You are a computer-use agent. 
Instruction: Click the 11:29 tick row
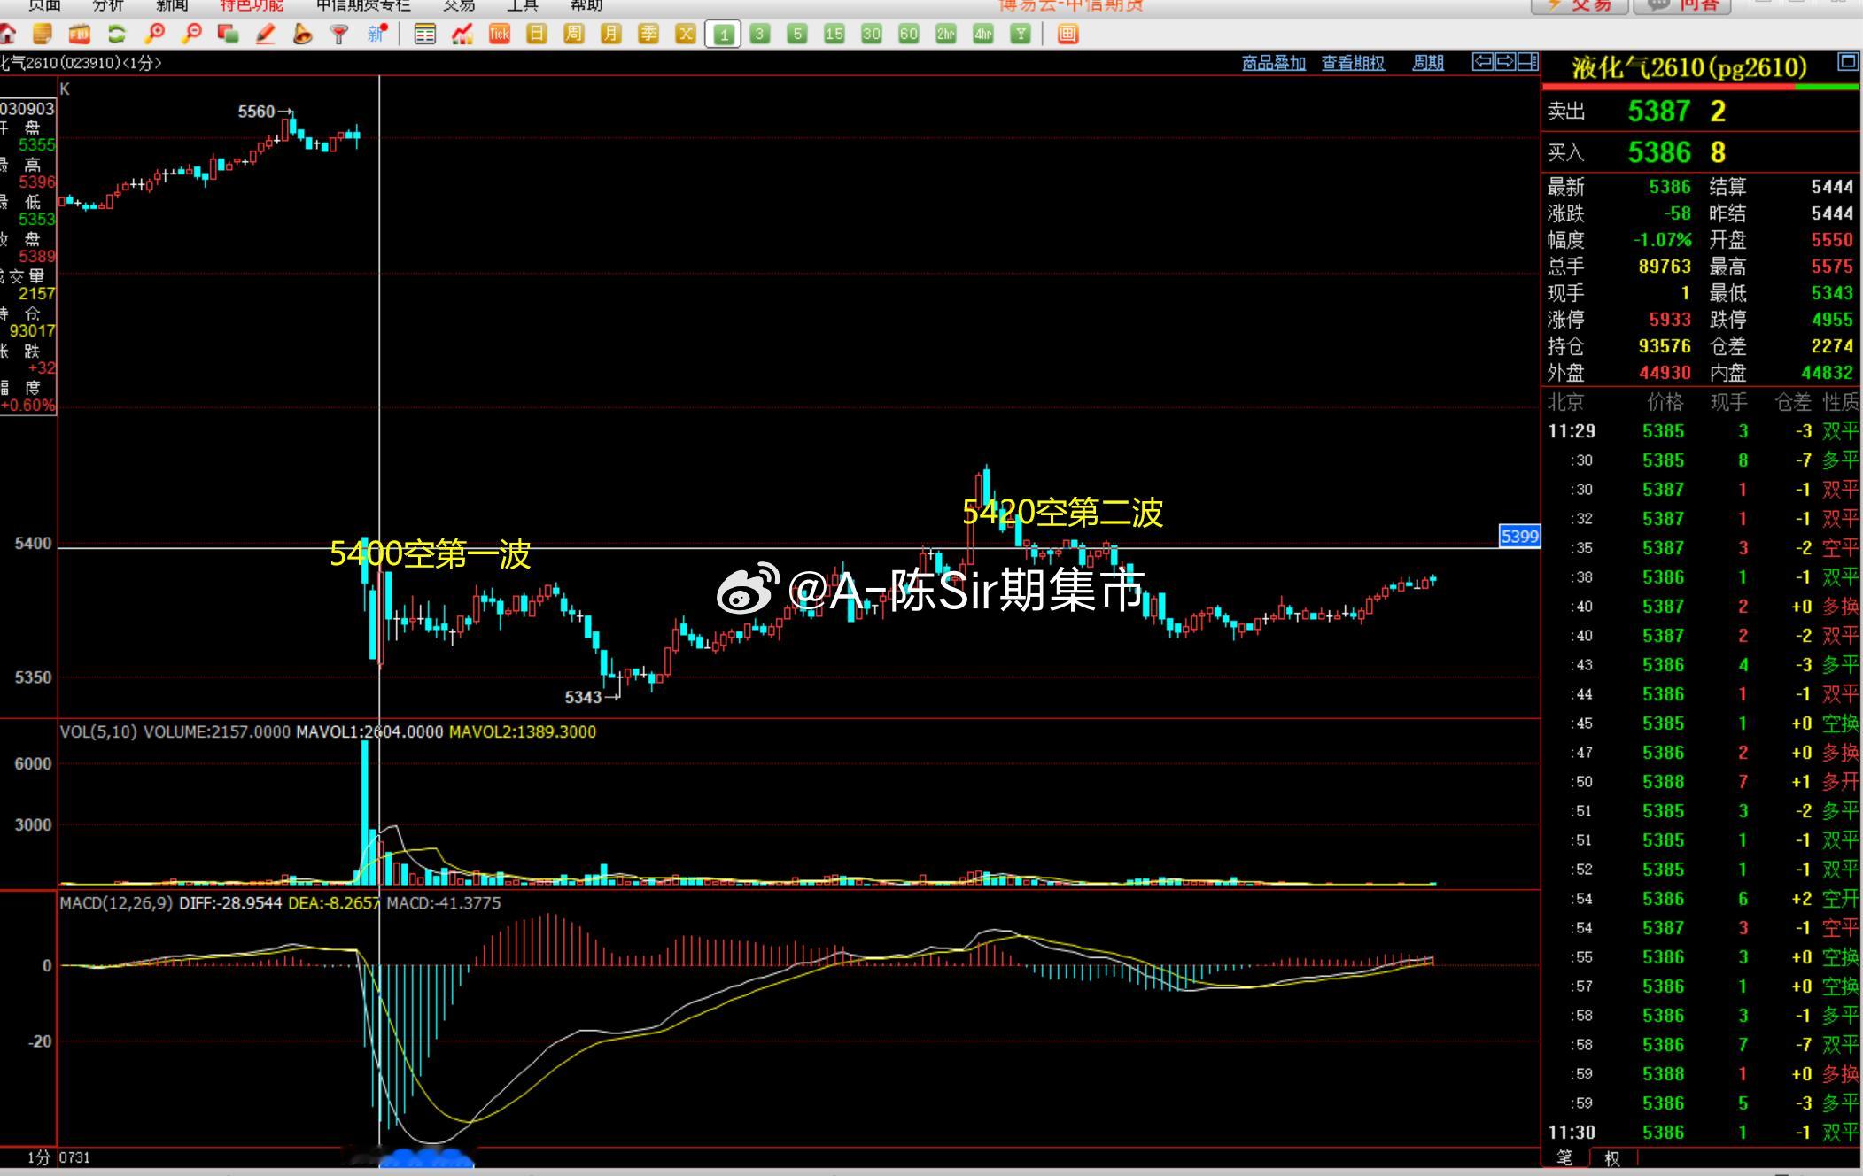(x=1702, y=431)
